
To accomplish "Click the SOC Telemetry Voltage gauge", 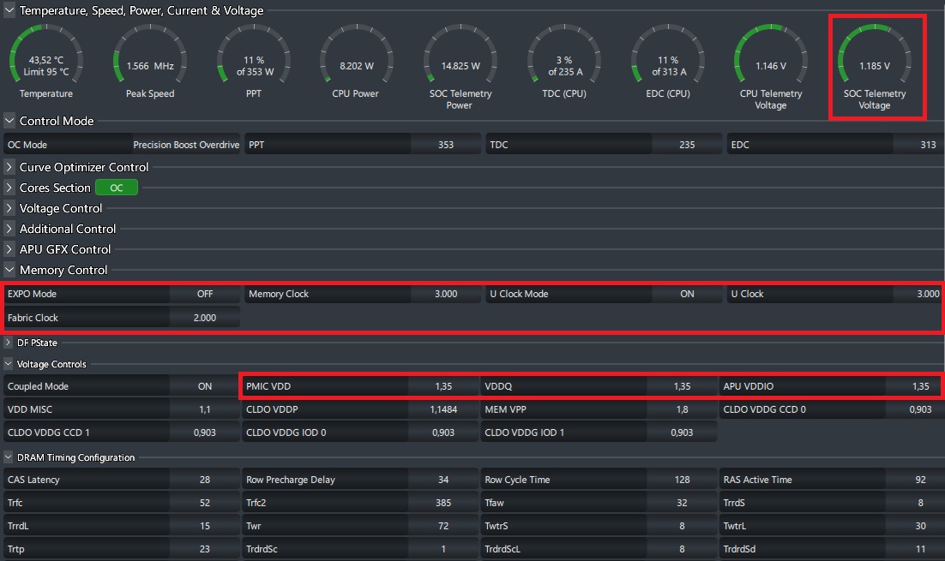I will 875,66.
